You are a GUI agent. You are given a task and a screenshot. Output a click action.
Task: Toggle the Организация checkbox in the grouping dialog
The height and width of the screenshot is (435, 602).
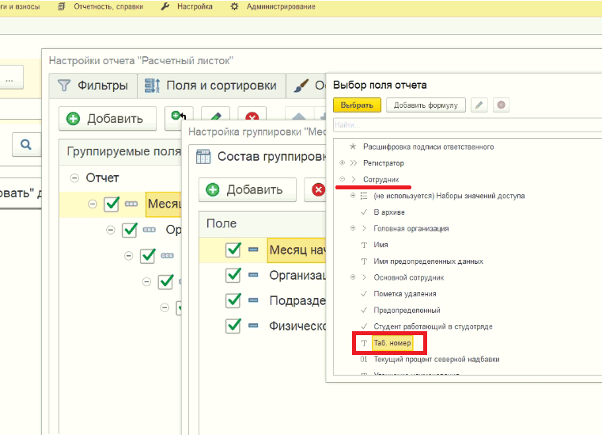coord(233,275)
